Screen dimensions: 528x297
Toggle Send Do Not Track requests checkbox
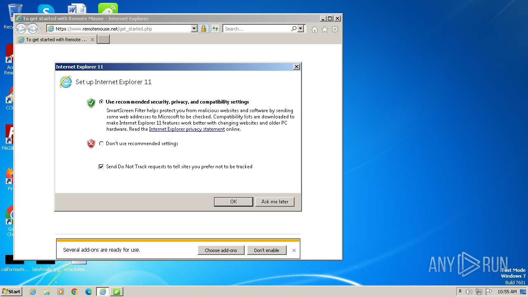[x=101, y=167]
